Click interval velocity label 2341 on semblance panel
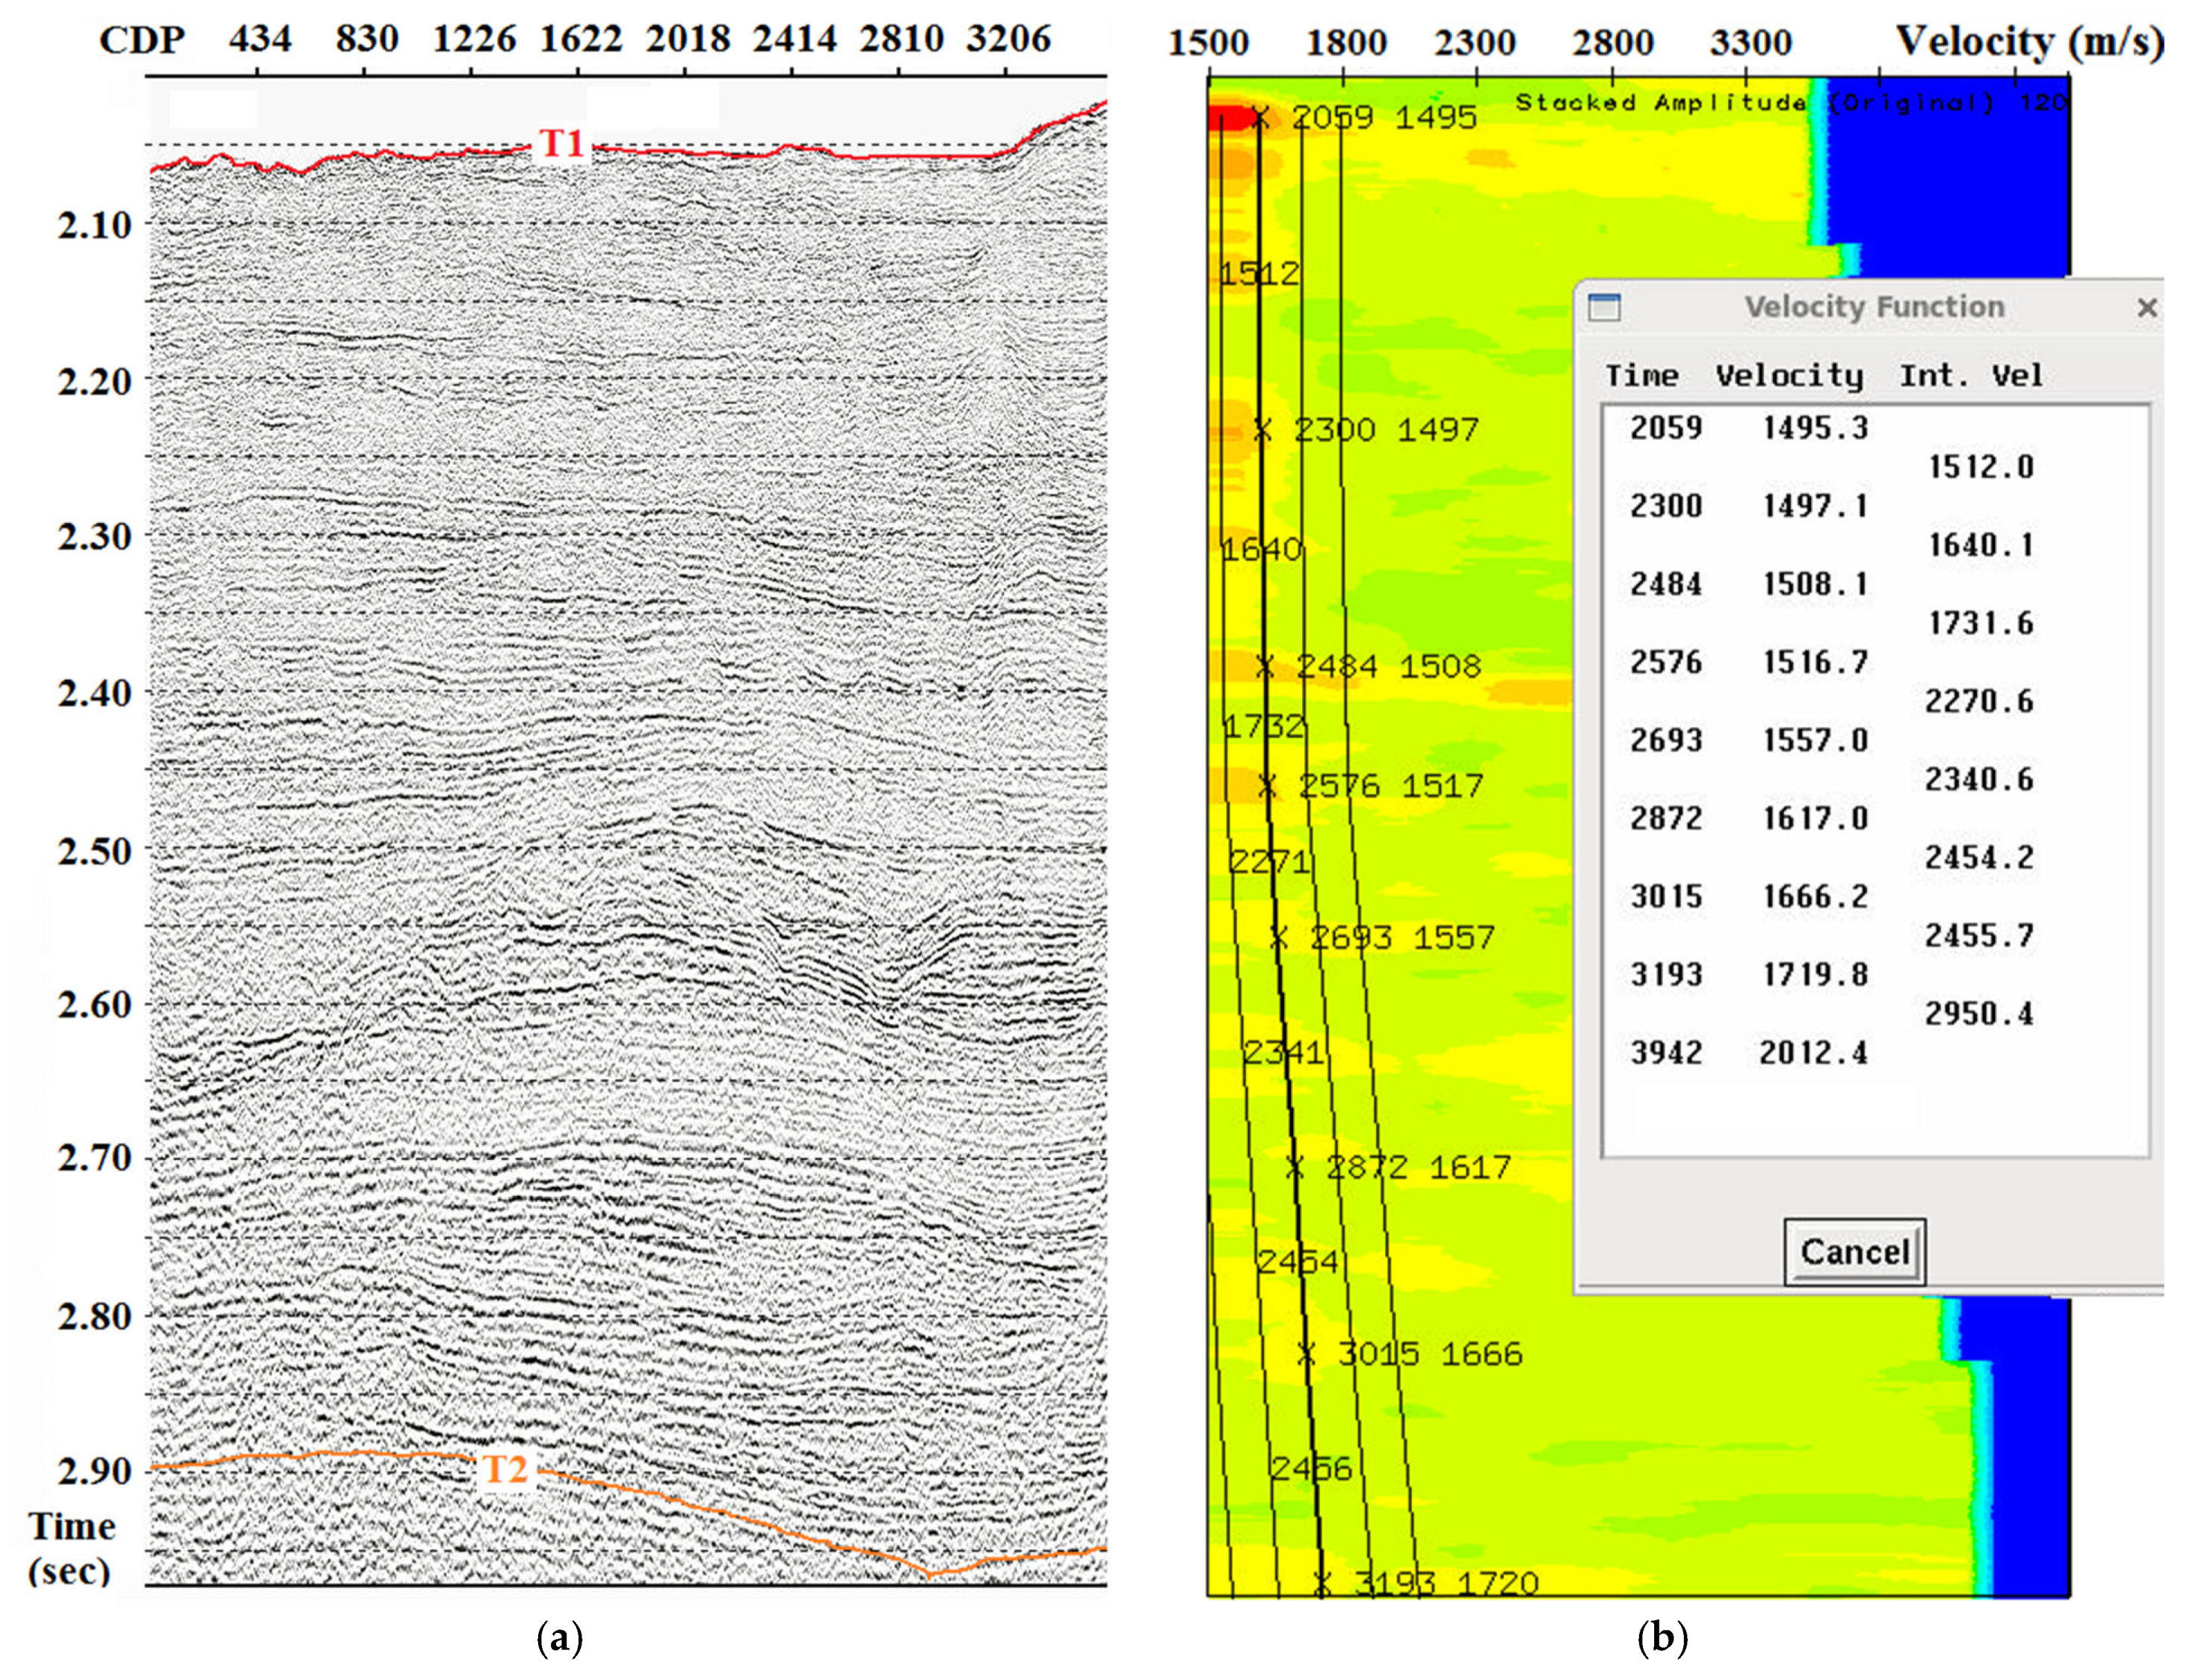This screenshot has height=1680, width=2199. point(1283,1052)
